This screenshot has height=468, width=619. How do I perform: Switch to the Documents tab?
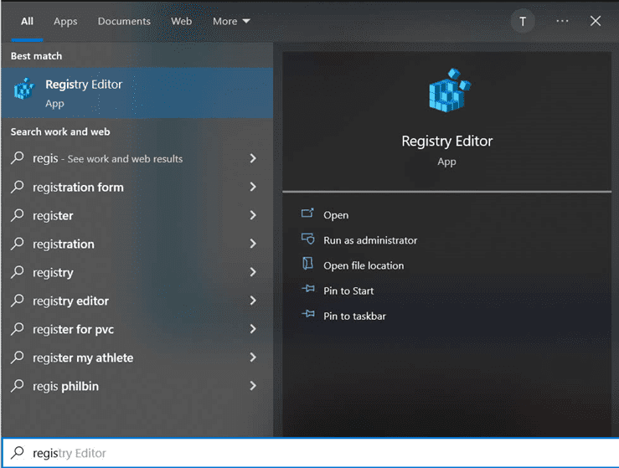[124, 21]
